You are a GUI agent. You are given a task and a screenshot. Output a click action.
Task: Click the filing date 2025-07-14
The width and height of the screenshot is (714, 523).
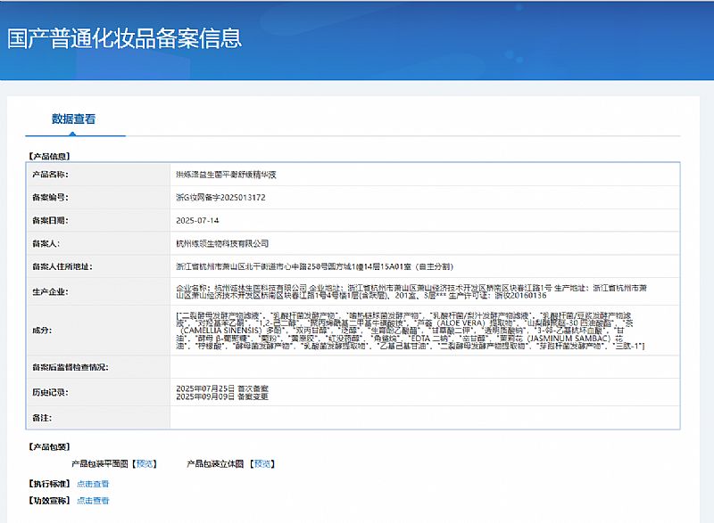click(x=197, y=220)
